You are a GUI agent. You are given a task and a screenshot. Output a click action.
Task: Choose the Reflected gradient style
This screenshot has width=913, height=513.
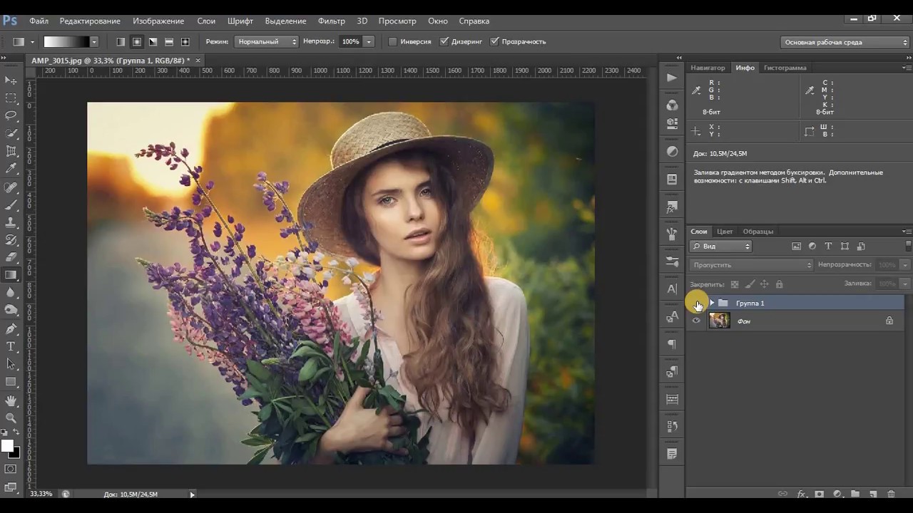click(x=169, y=42)
